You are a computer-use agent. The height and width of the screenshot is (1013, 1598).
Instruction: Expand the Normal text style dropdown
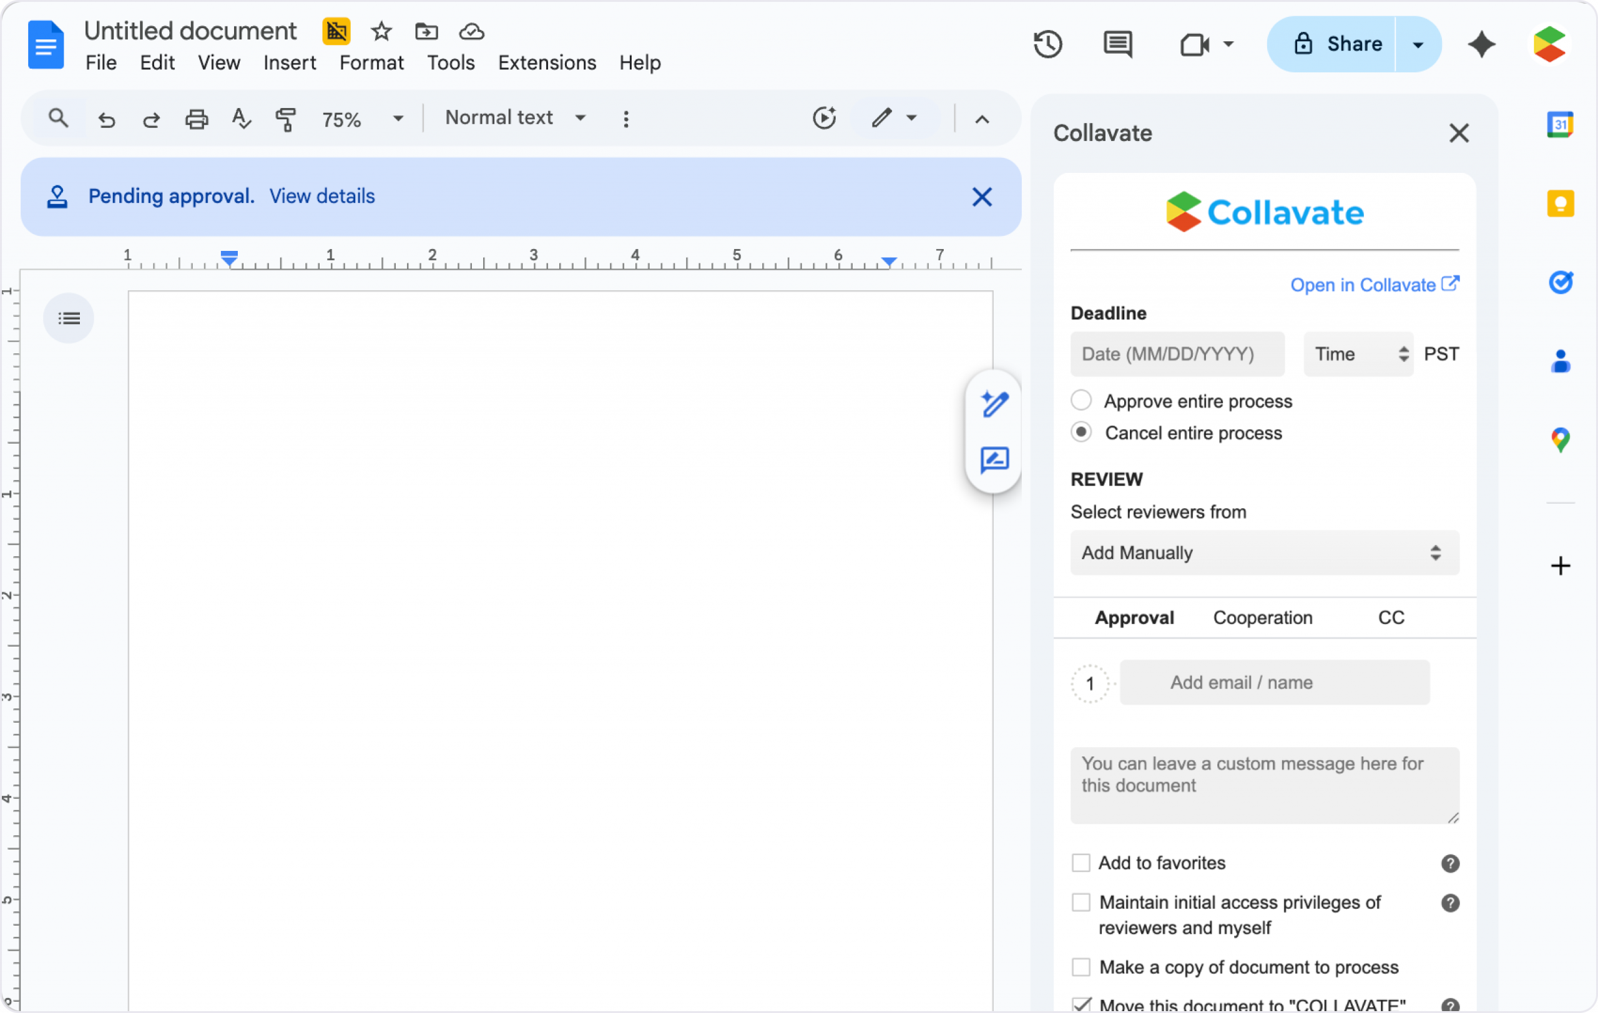(x=515, y=118)
